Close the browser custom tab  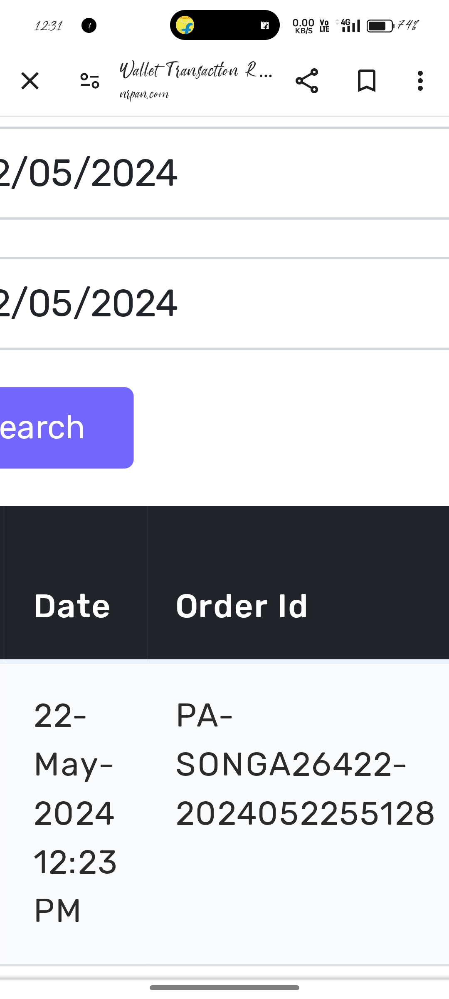tap(30, 81)
